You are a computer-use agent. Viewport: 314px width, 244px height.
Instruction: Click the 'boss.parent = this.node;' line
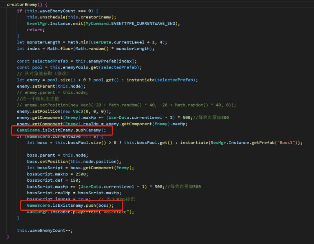point(57,155)
